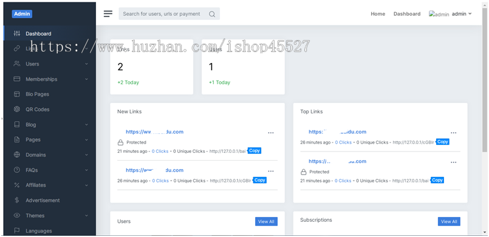Click the Affiliates percent icon

[x=17, y=185]
